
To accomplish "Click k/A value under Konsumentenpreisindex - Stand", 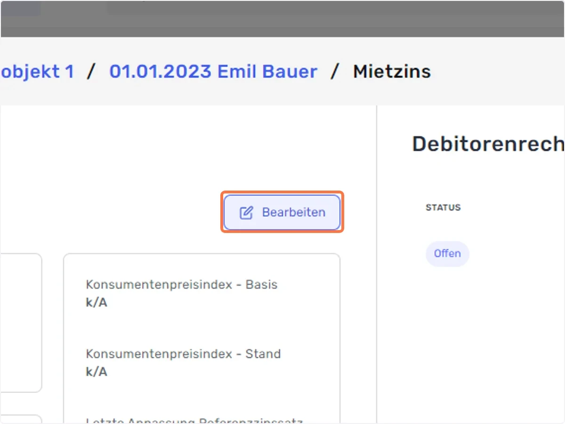I will tap(97, 372).
